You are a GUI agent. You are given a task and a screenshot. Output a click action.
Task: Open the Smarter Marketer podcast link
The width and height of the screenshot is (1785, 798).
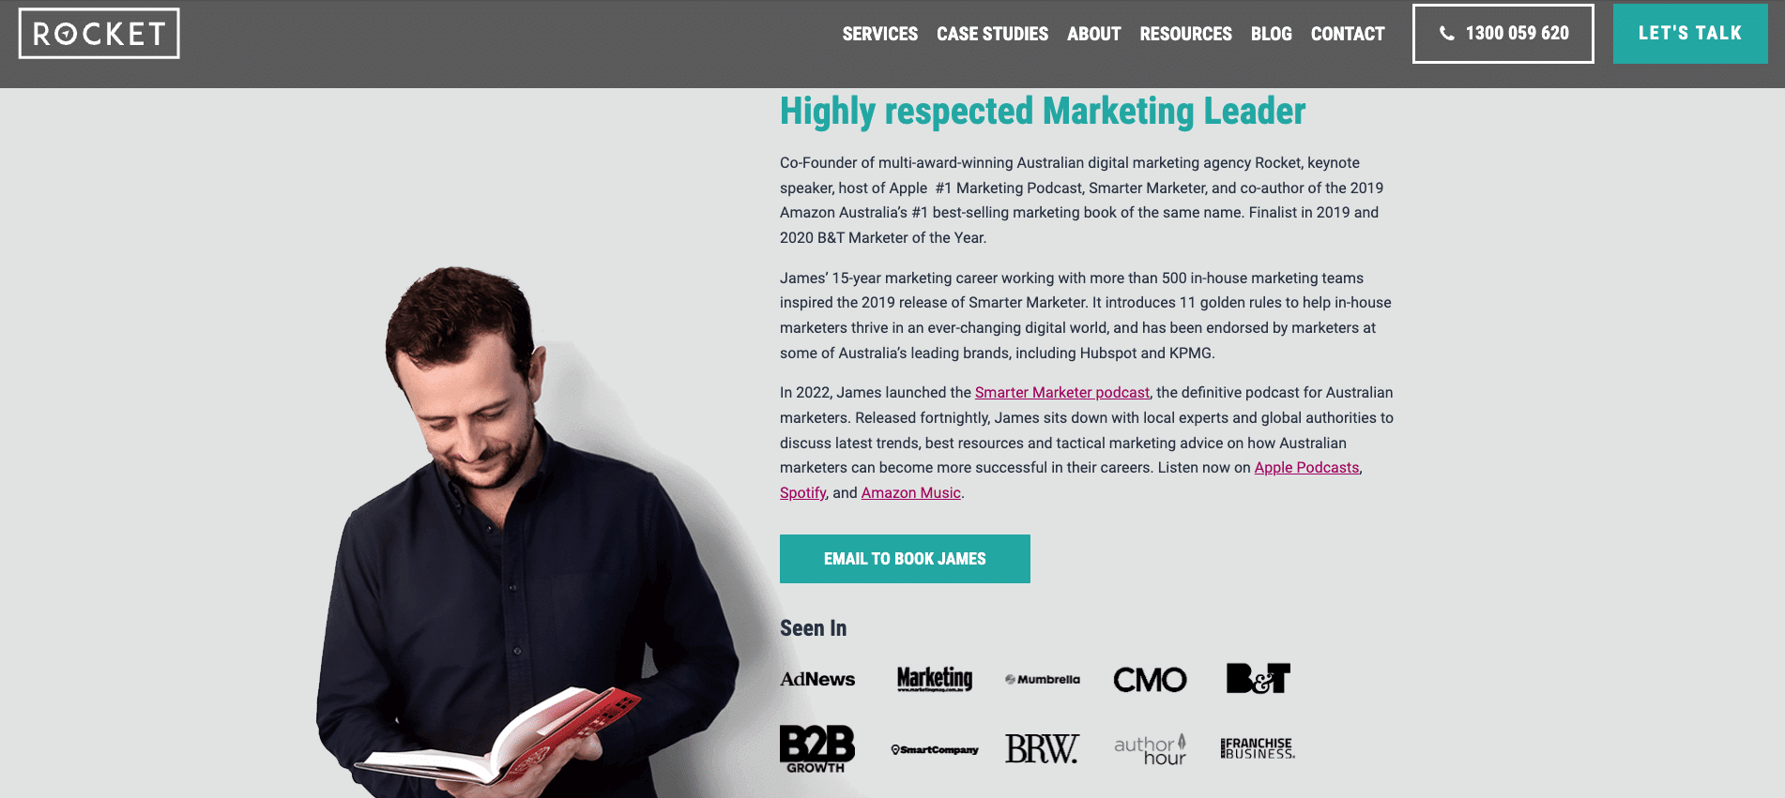click(1062, 393)
